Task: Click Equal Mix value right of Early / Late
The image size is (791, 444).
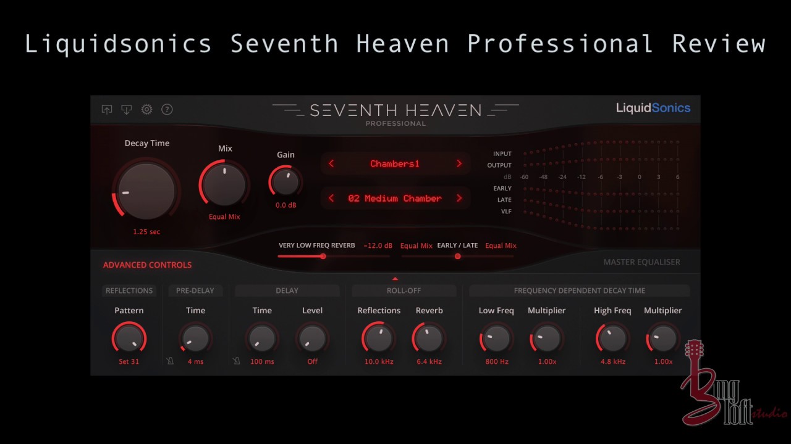Action: tap(501, 245)
